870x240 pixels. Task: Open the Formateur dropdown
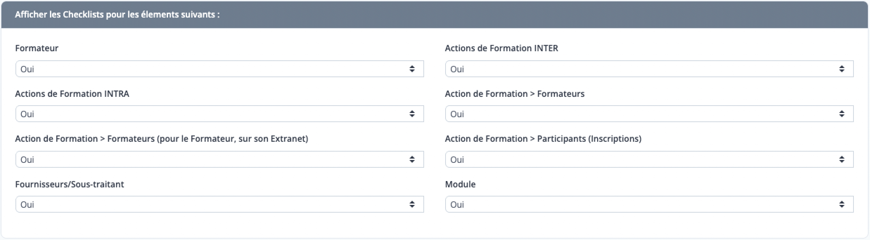tap(219, 69)
